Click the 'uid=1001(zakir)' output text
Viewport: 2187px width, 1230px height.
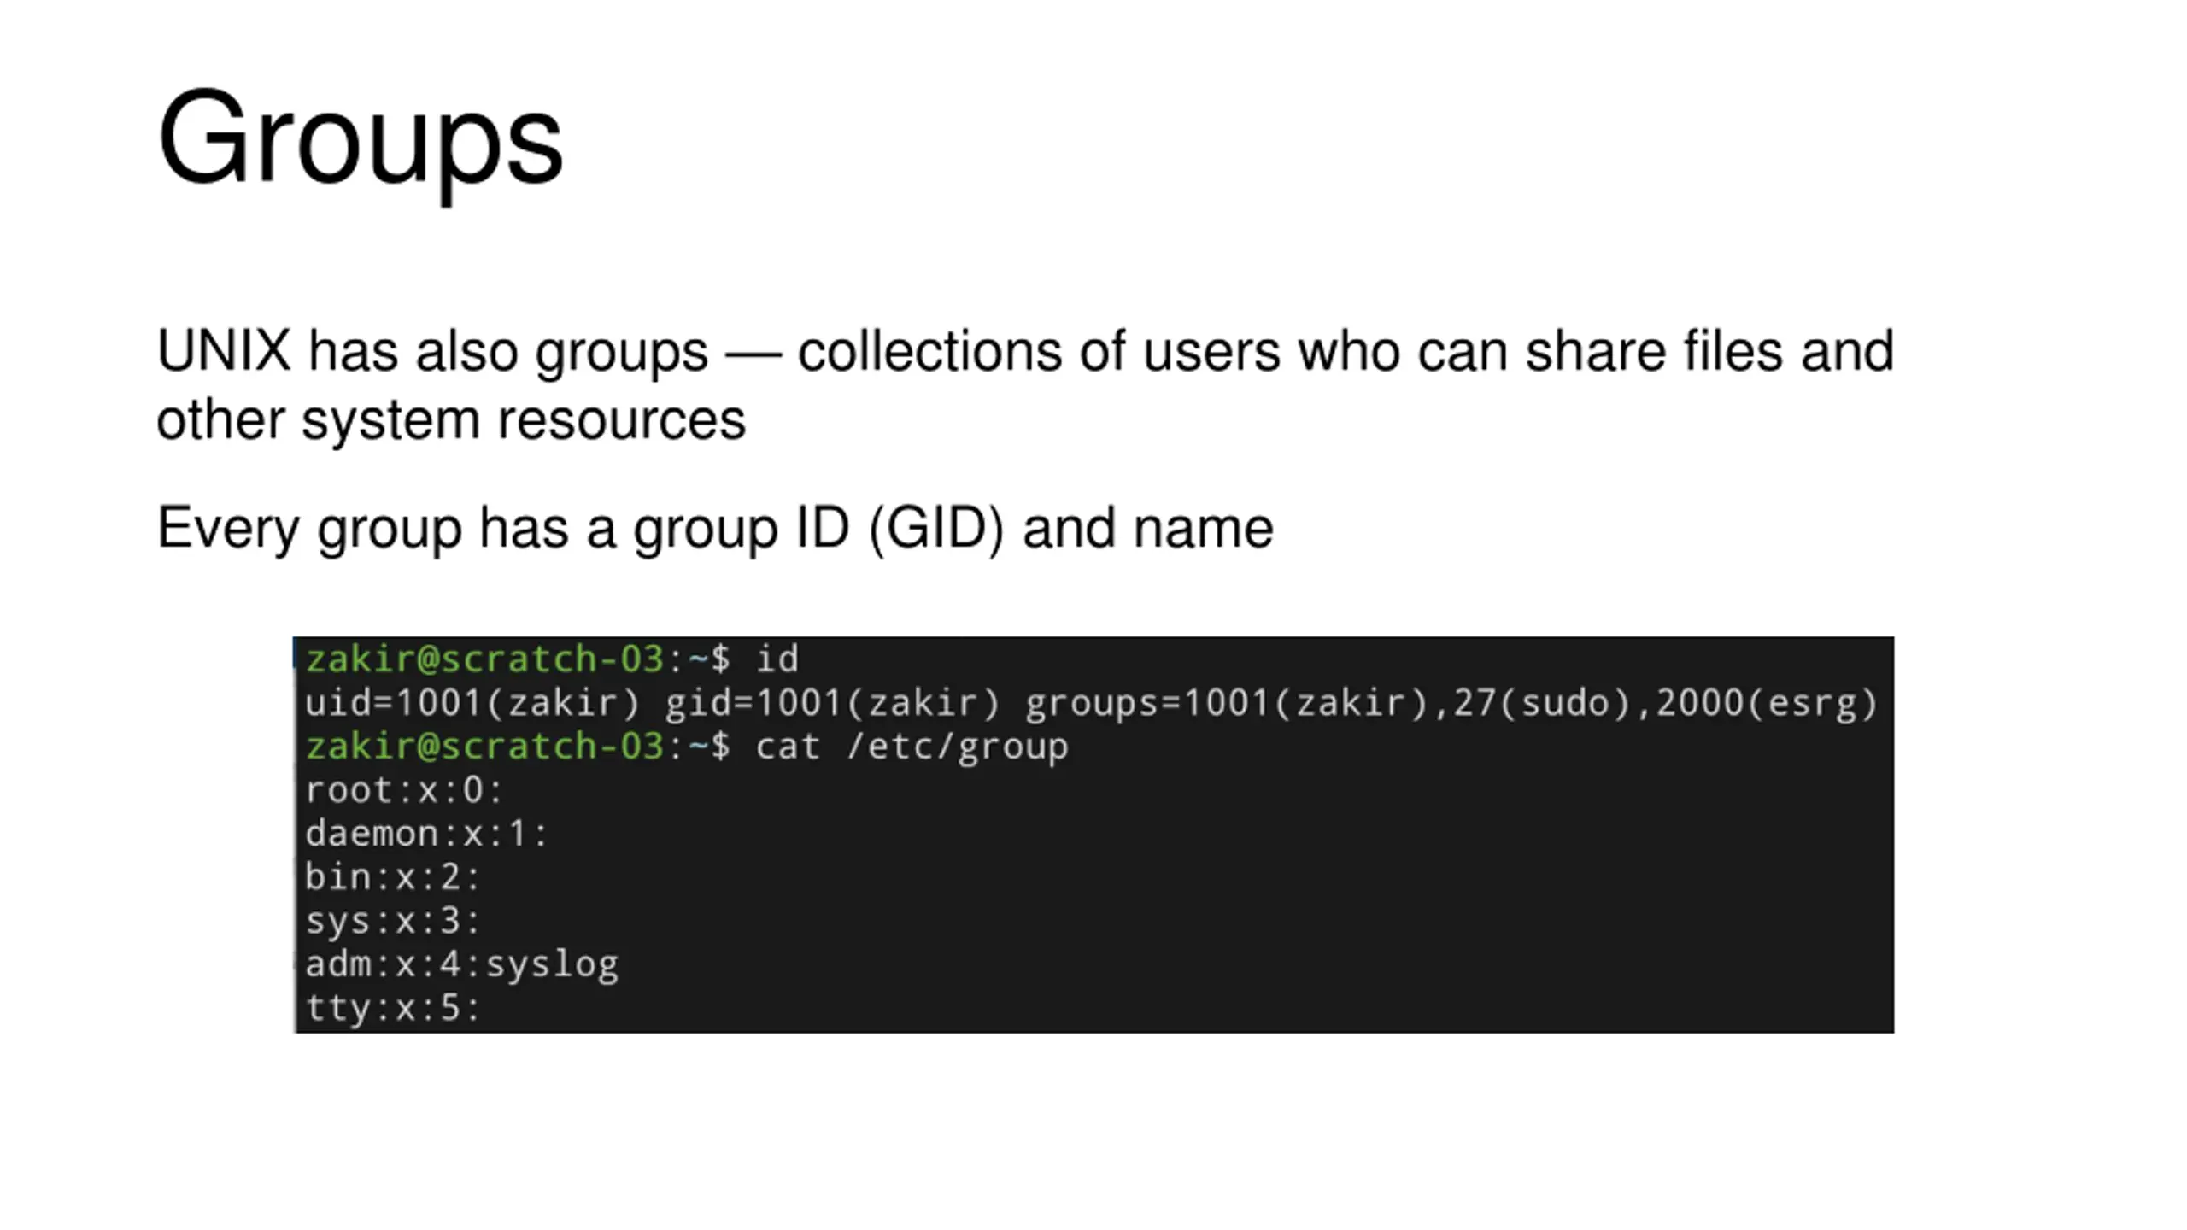472,704
